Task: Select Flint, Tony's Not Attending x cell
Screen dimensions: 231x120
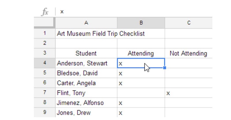Action: (x=189, y=93)
